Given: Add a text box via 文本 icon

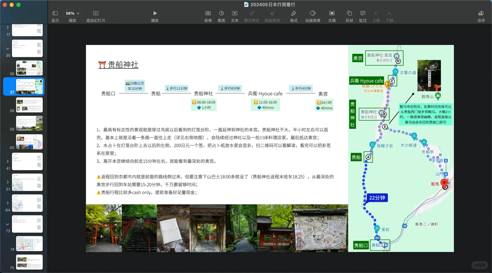Looking at the screenshot, I should point(235,16).
